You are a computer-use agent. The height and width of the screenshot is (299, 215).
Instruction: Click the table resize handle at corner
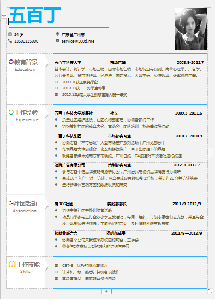click(210, 291)
